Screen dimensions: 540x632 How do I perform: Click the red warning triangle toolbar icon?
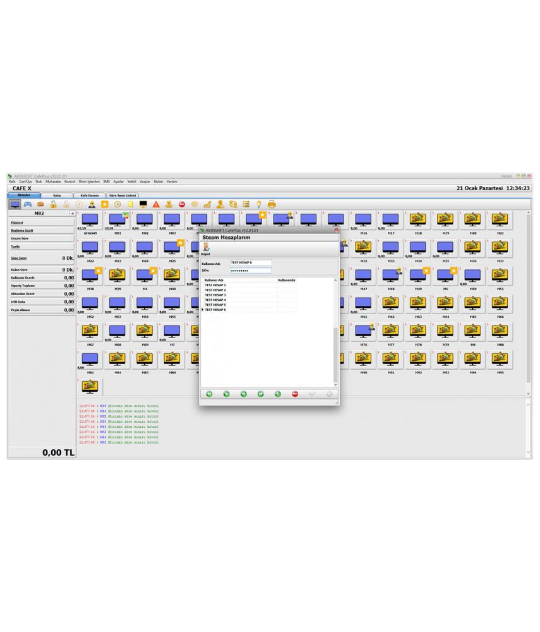click(x=156, y=204)
